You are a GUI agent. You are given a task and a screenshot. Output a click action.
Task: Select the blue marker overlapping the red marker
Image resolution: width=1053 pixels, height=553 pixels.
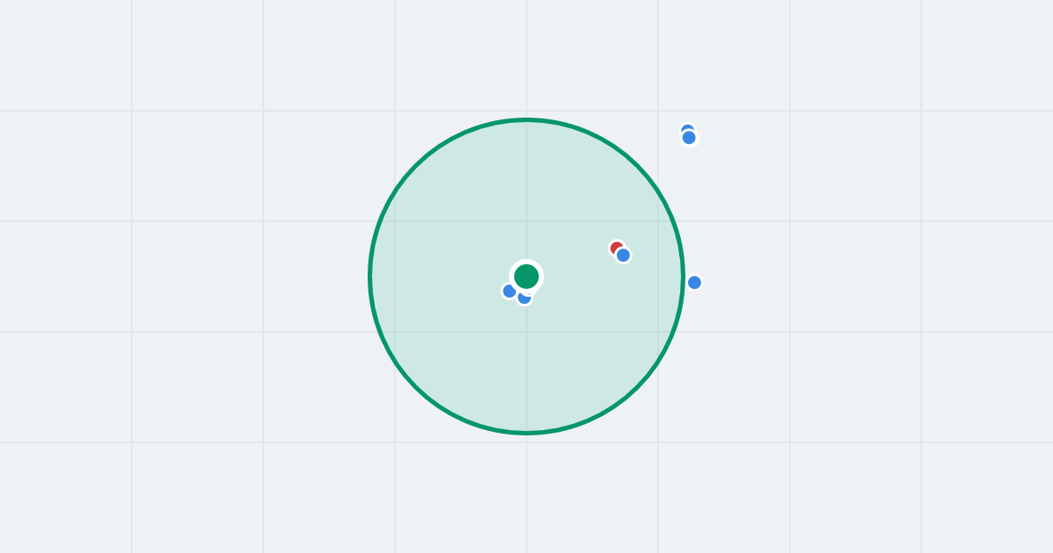coord(623,255)
